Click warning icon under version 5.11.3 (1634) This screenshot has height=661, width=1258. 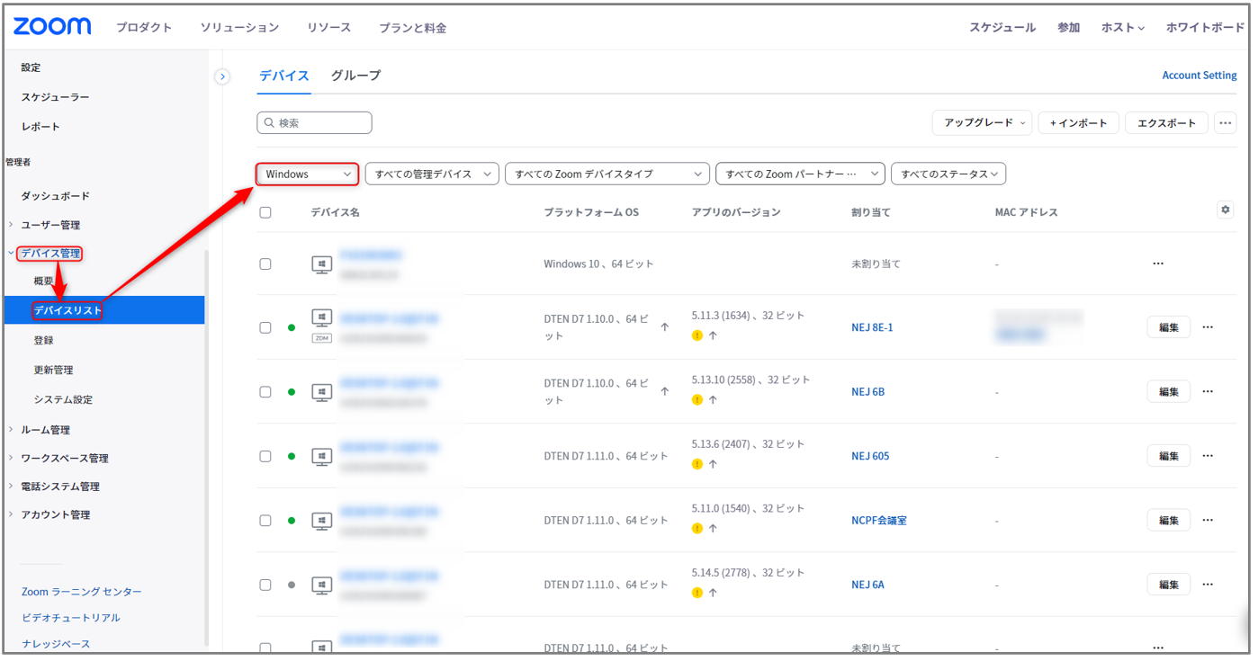pyautogui.click(x=697, y=335)
